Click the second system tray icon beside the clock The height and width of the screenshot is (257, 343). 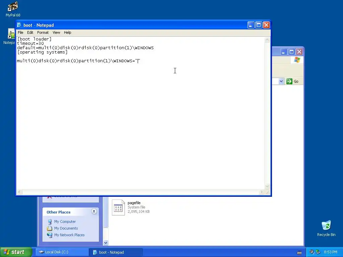pos(318,252)
